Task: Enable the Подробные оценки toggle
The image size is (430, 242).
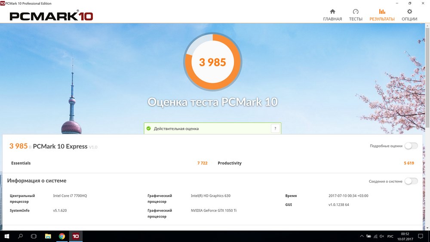Action: pyautogui.click(x=411, y=146)
